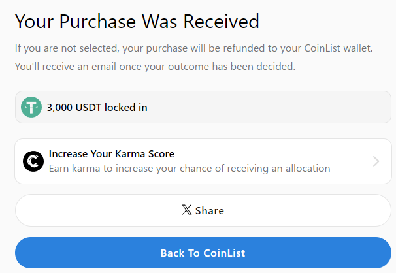Click the 'Your Purchase Was Received' heading

click(137, 21)
